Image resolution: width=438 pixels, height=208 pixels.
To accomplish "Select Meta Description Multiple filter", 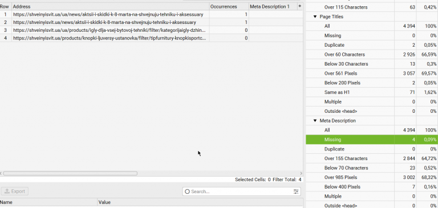I will tap(372, 196).
